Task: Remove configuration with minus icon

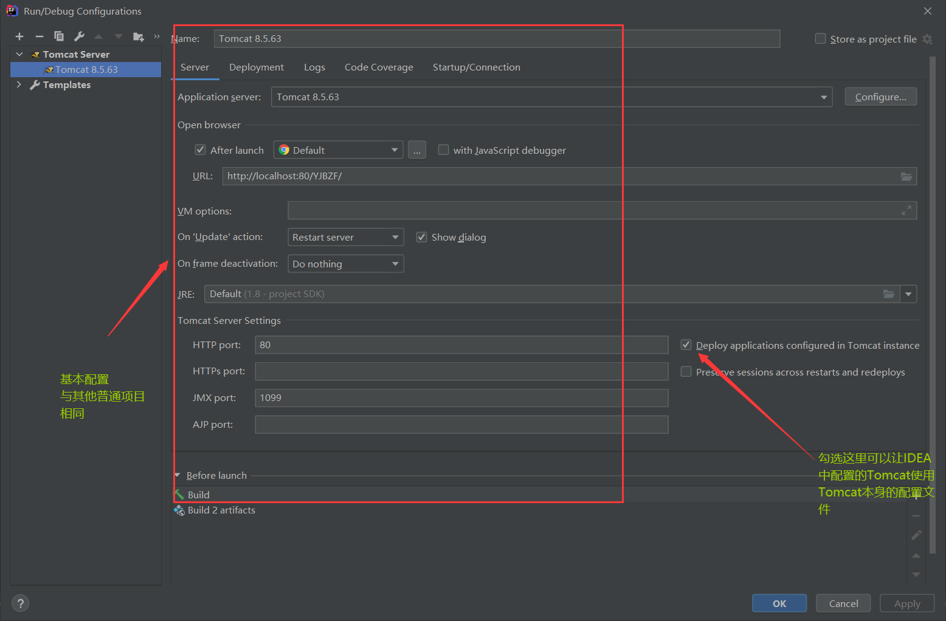Action: coord(40,36)
